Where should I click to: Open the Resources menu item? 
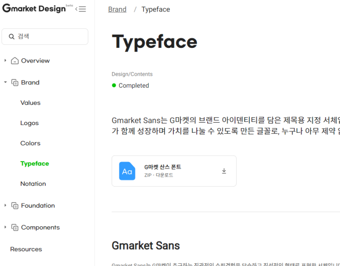point(26,249)
